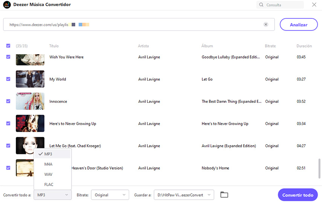Select FLAC in the format list
The height and width of the screenshot is (203, 322).
coord(53,184)
